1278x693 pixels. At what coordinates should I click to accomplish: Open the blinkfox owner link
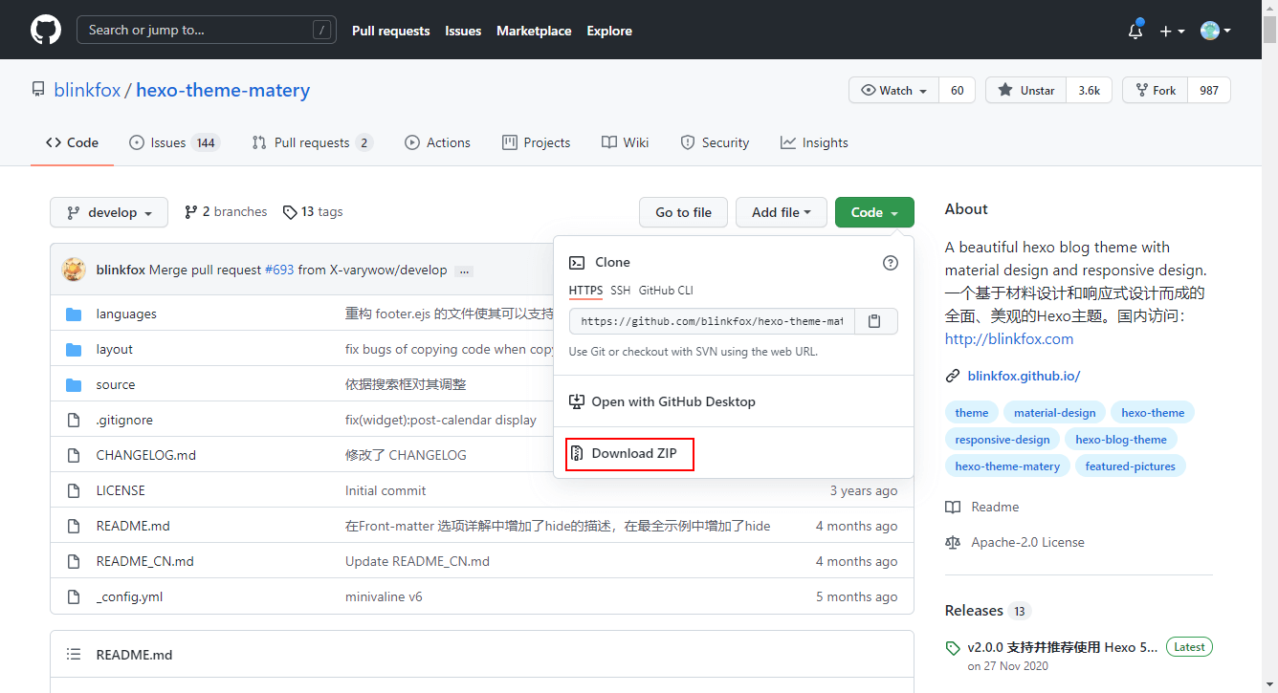click(x=87, y=90)
